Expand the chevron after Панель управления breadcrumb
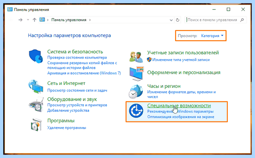 (90, 20)
